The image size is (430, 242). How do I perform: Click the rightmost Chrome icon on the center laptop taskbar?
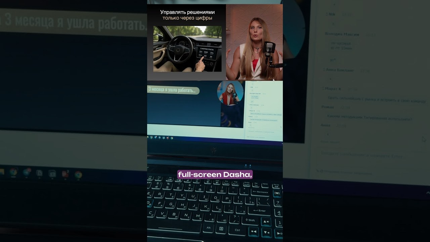(x=172, y=138)
